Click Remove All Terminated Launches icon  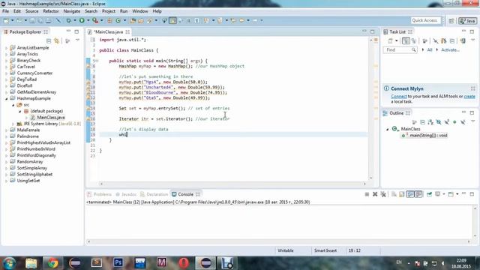click(x=383, y=194)
